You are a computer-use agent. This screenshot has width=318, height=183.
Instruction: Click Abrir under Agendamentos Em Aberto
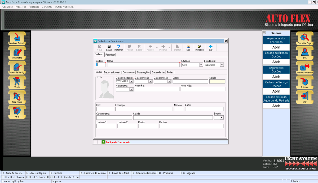pos(276,47)
